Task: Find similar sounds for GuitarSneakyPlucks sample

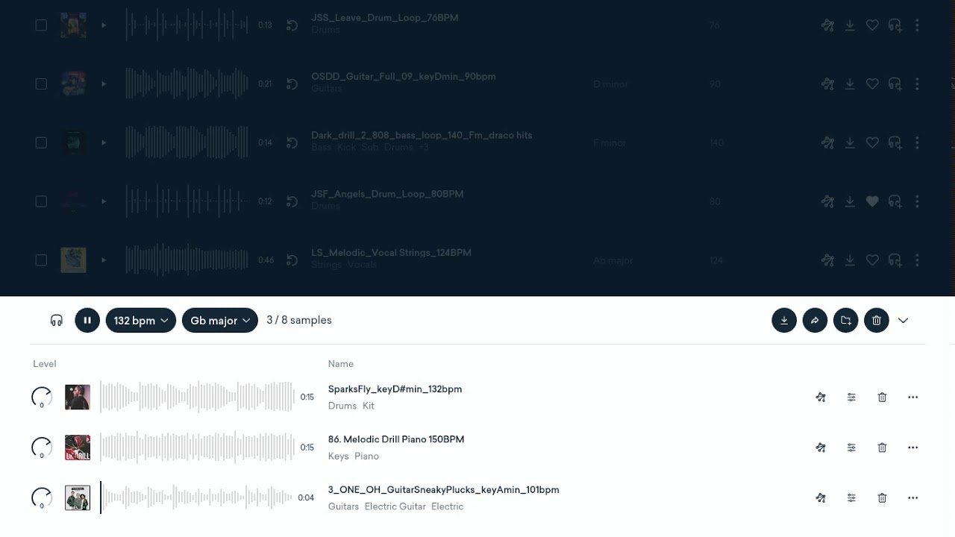Action: [x=821, y=497]
